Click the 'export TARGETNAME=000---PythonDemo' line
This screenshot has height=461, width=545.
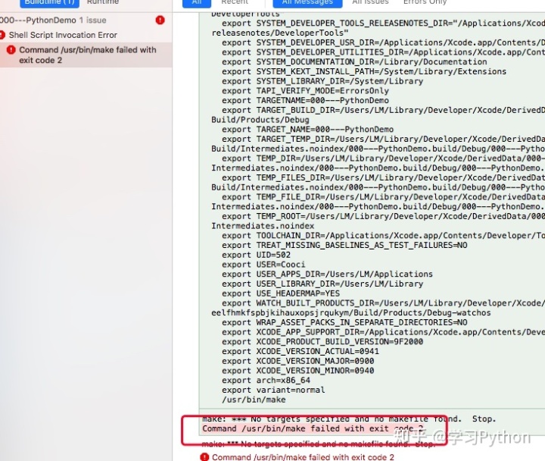pos(305,101)
